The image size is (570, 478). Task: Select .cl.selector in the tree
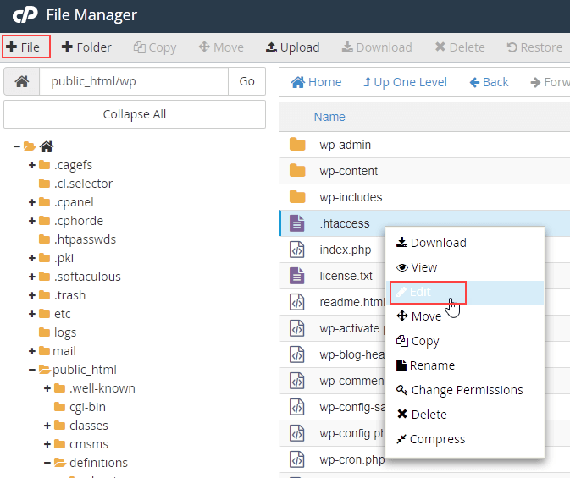83,184
